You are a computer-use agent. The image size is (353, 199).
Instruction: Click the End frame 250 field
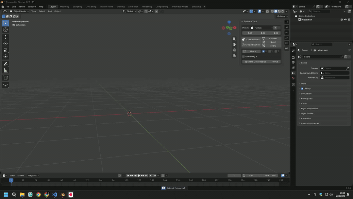pyautogui.click(x=270, y=175)
